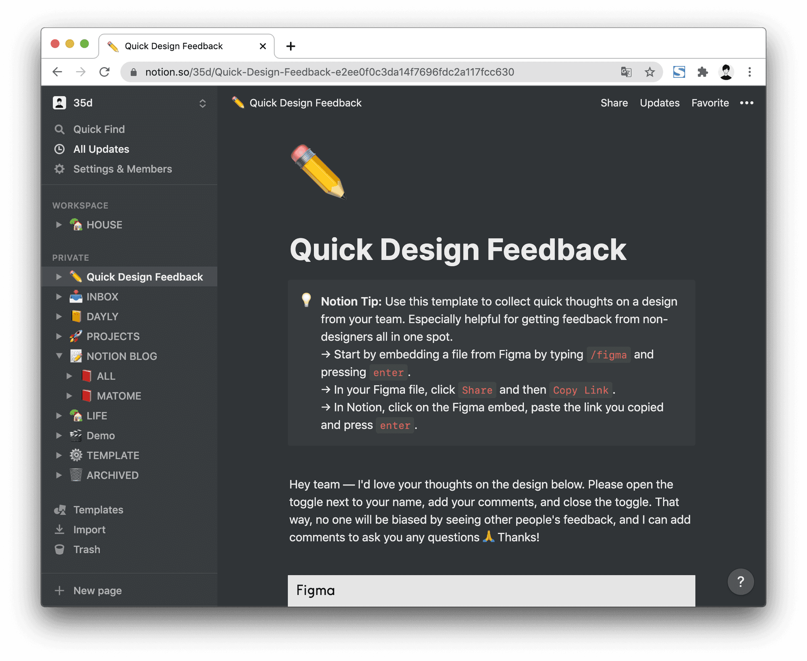Image resolution: width=807 pixels, height=661 pixels.
Task: Go forward in browser history
Action: pyautogui.click(x=81, y=72)
